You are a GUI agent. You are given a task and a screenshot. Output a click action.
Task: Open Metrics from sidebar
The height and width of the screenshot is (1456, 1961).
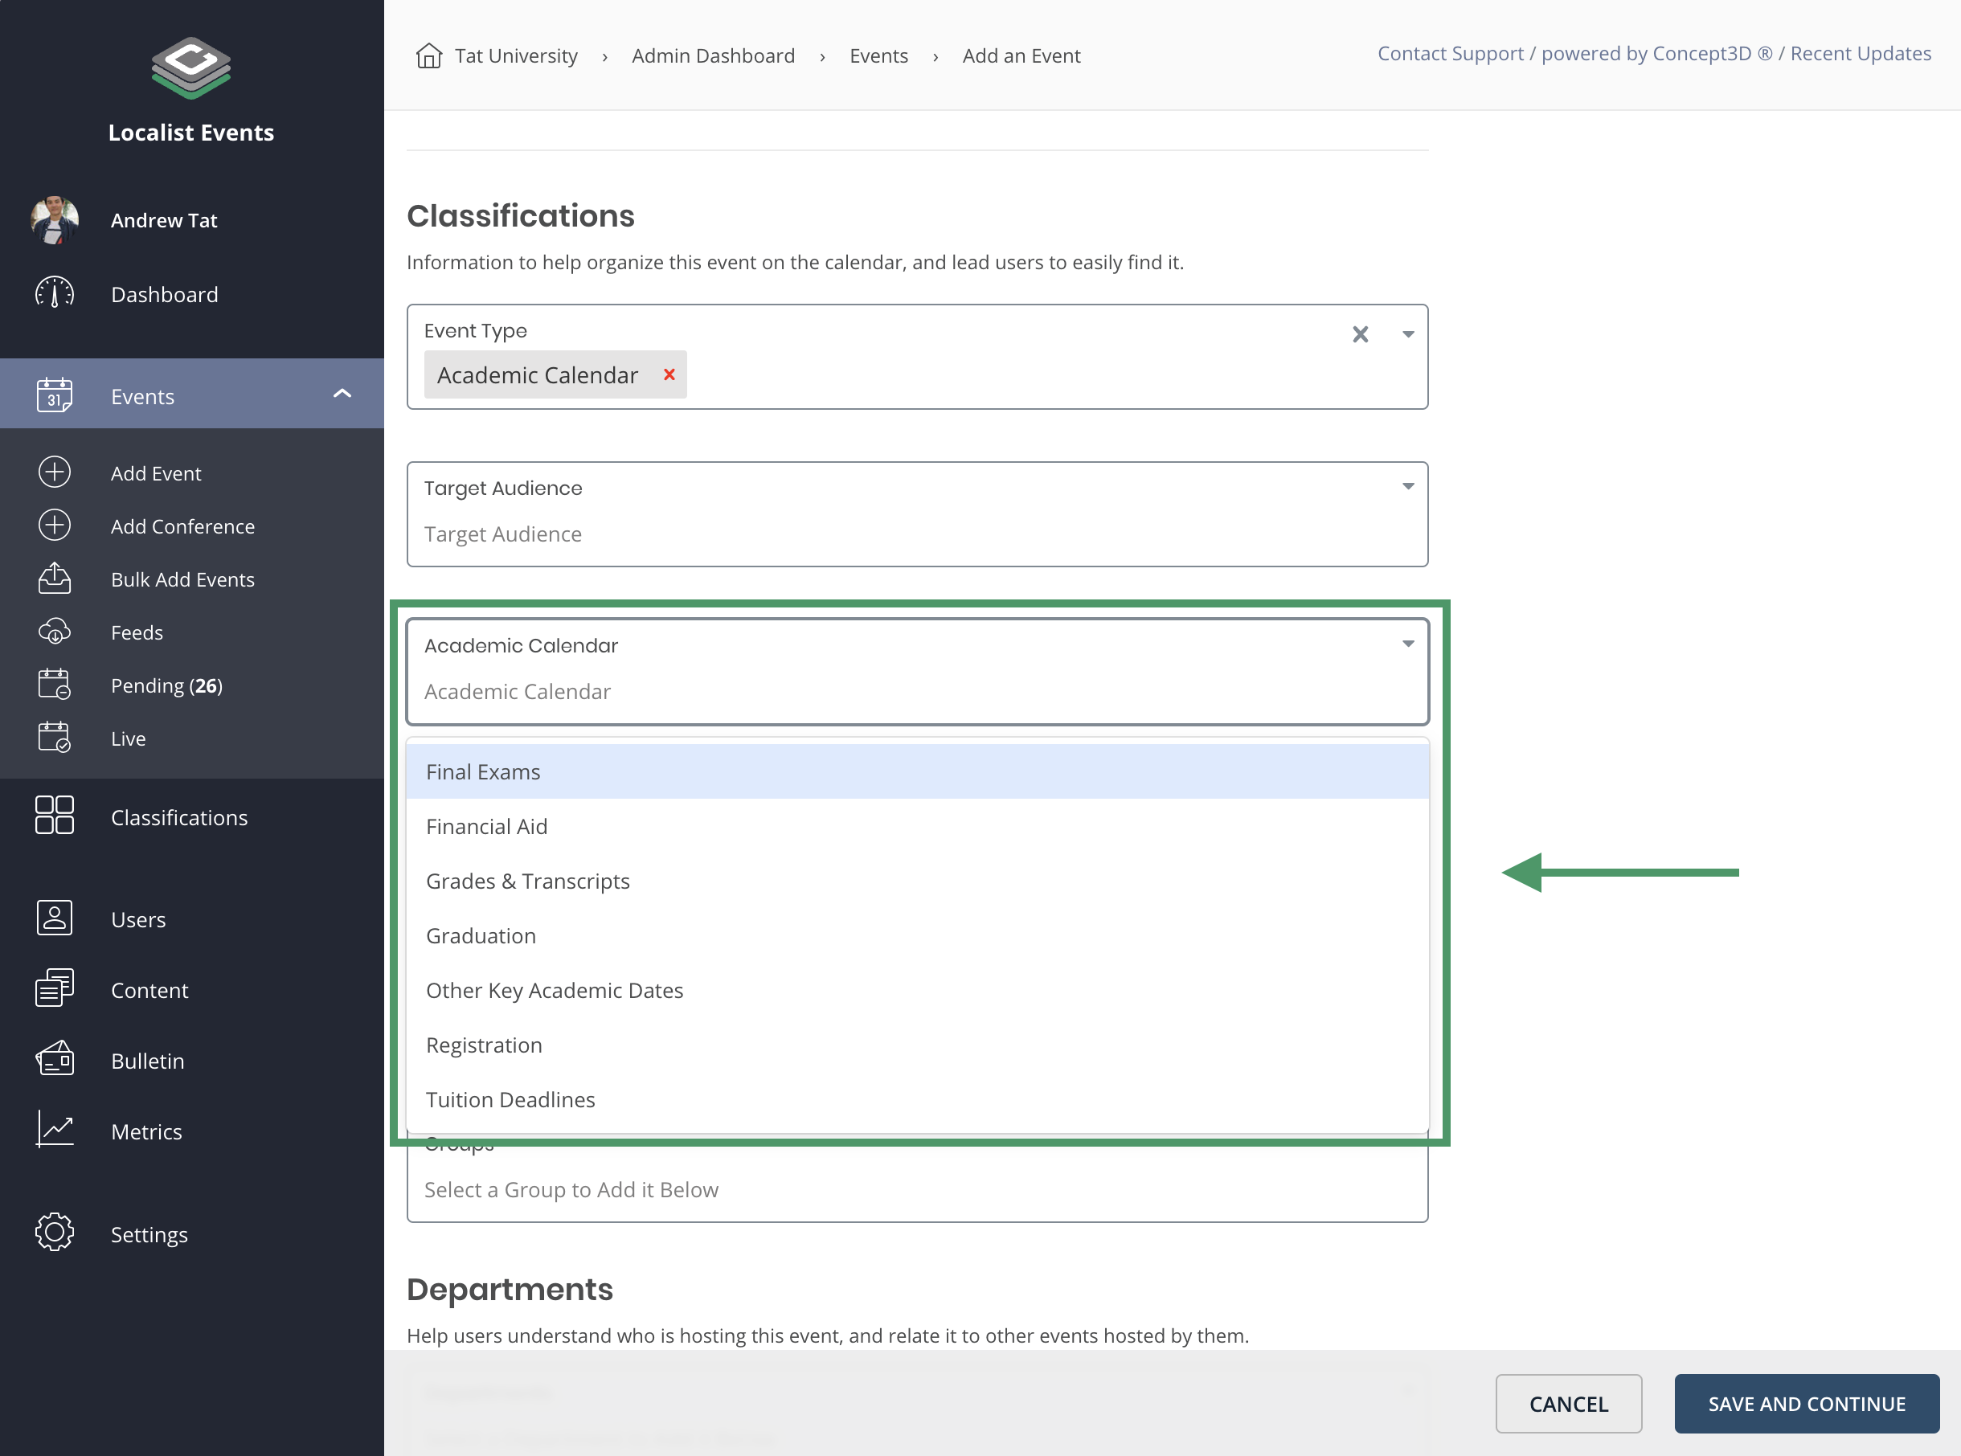[x=146, y=1131]
